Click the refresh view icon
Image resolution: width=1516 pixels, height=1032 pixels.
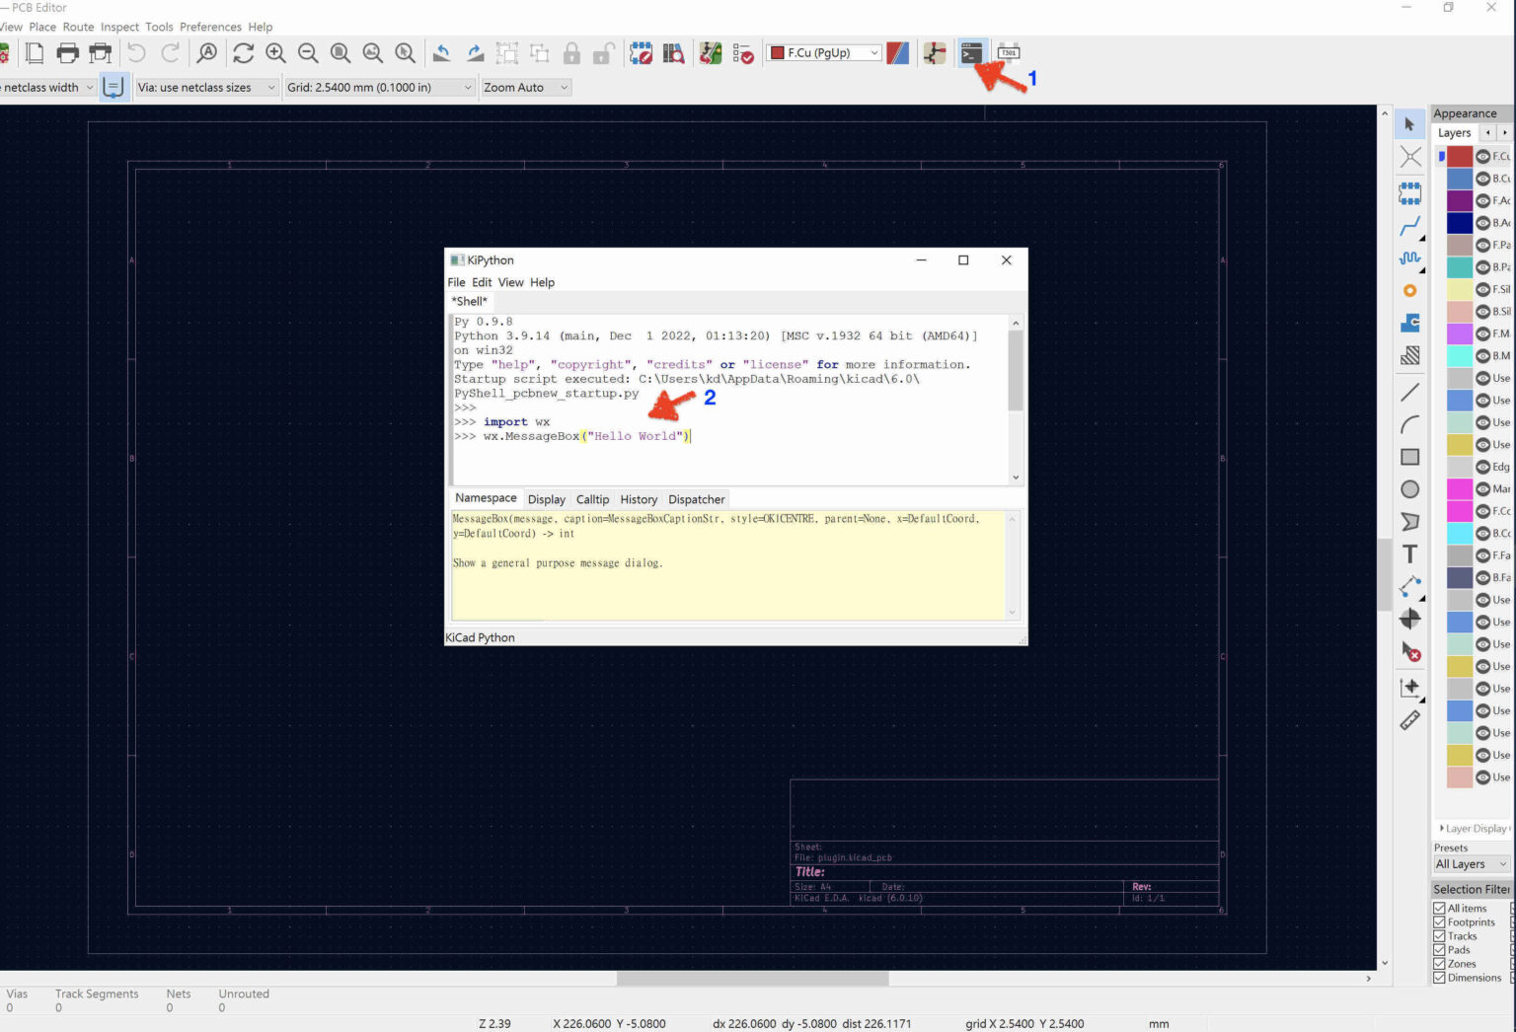243,53
